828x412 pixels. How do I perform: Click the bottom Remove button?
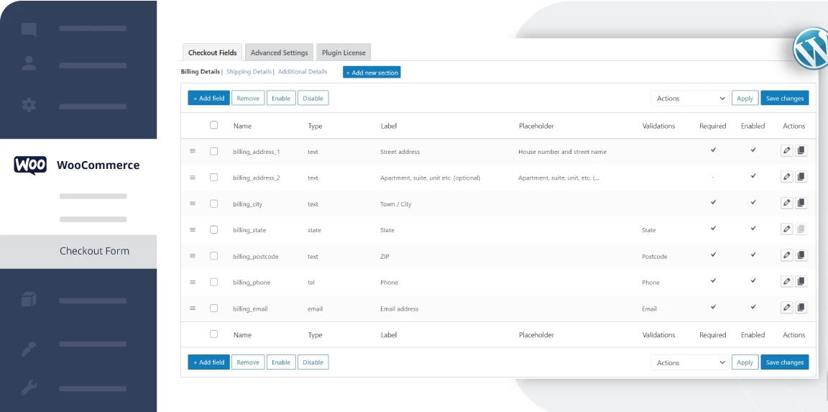pos(248,362)
